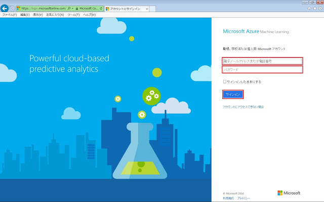Image resolution: width=324 pixels, height=202 pixels.
Task: Refresh the page with the reload icon
Action: [101, 9]
